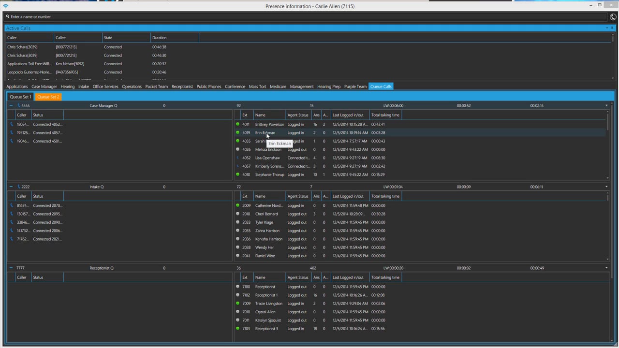The width and height of the screenshot is (619, 348).
Task: Click the Intake agents list scrollbar
Action: click(608, 226)
